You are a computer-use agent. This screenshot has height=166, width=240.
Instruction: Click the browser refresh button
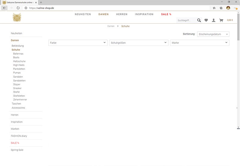click(18, 8)
